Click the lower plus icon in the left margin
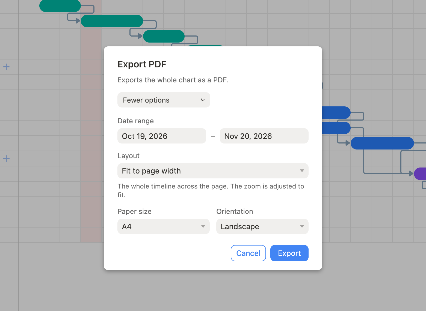 pyautogui.click(x=6, y=159)
